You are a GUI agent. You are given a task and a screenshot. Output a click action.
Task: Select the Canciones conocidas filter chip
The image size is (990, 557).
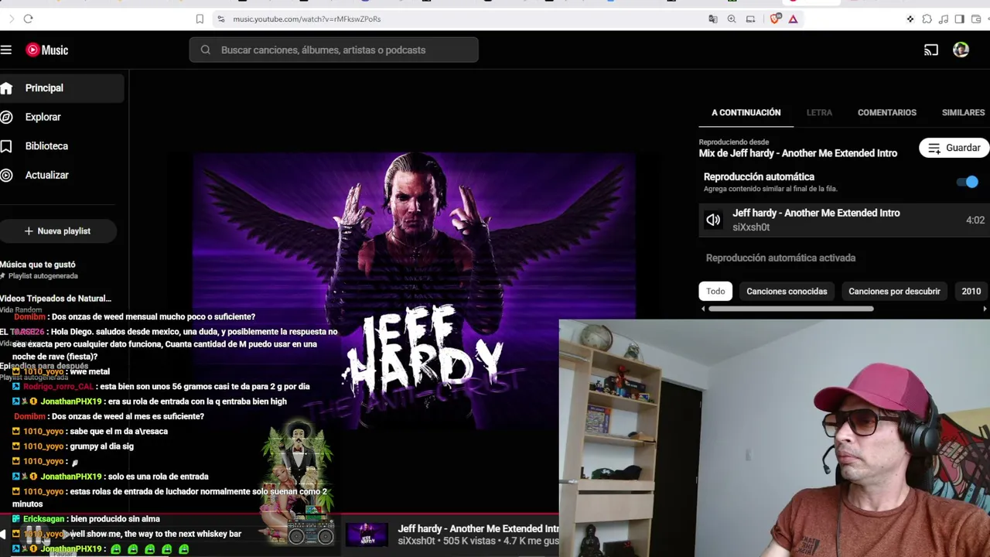click(x=787, y=292)
